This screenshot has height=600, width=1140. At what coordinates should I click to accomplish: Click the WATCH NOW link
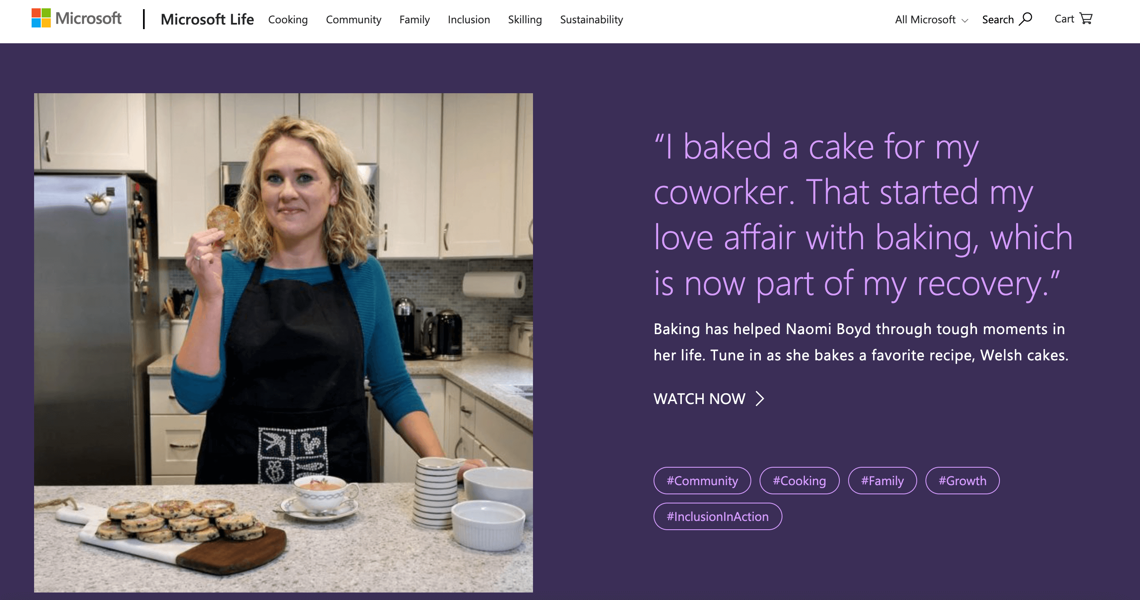(x=699, y=399)
